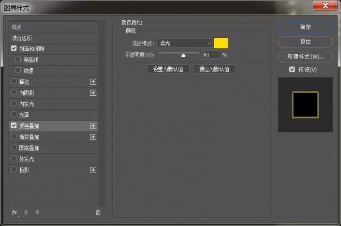
Task: Click the move effect up arrow
Action: click(26, 212)
